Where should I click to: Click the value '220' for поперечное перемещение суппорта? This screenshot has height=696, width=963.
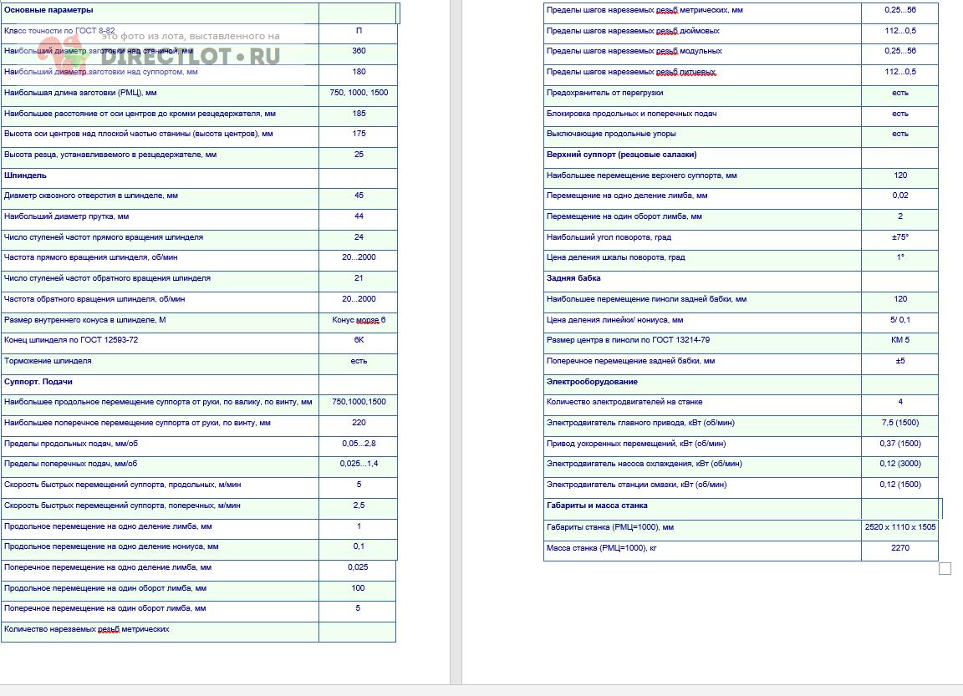point(359,423)
